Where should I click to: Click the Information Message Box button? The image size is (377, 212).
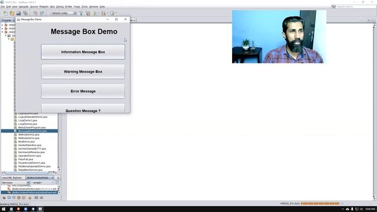pyautogui.click(x=83, y=52)
